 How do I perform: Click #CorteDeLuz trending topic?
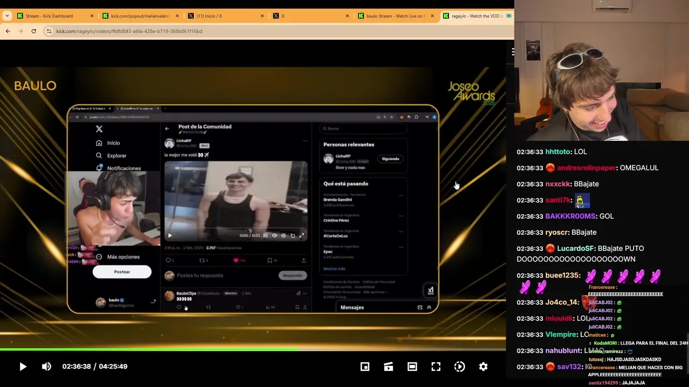click(336, 236)
